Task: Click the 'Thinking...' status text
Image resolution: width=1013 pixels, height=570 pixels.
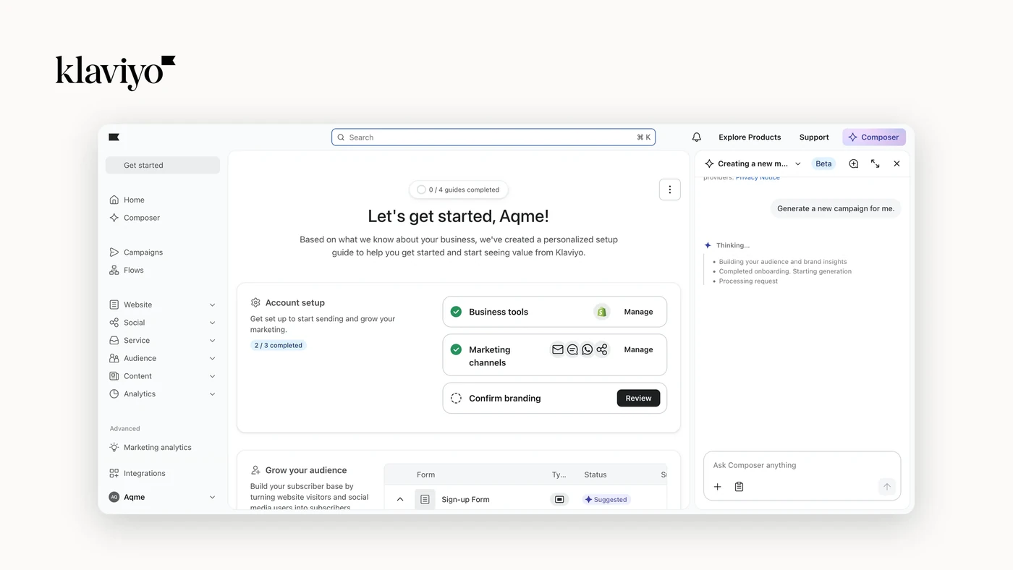Action: pyautogui.click(x=733, y=245)
